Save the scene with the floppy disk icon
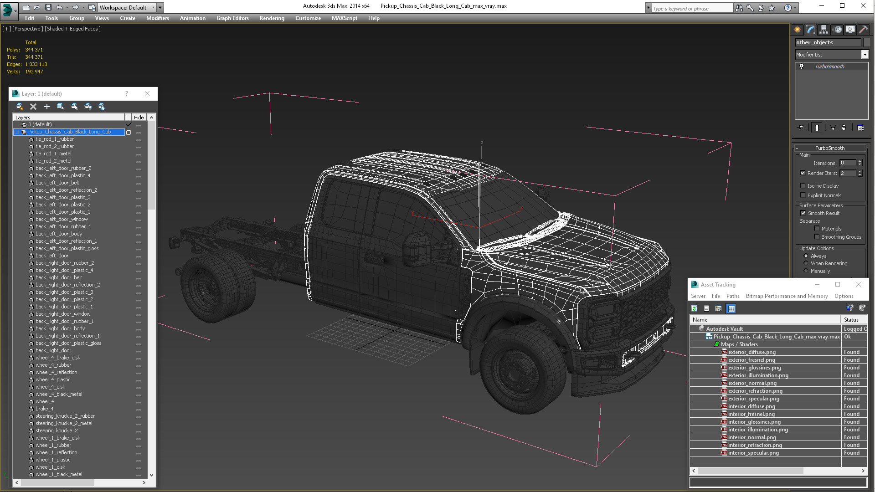 point(48,7)
